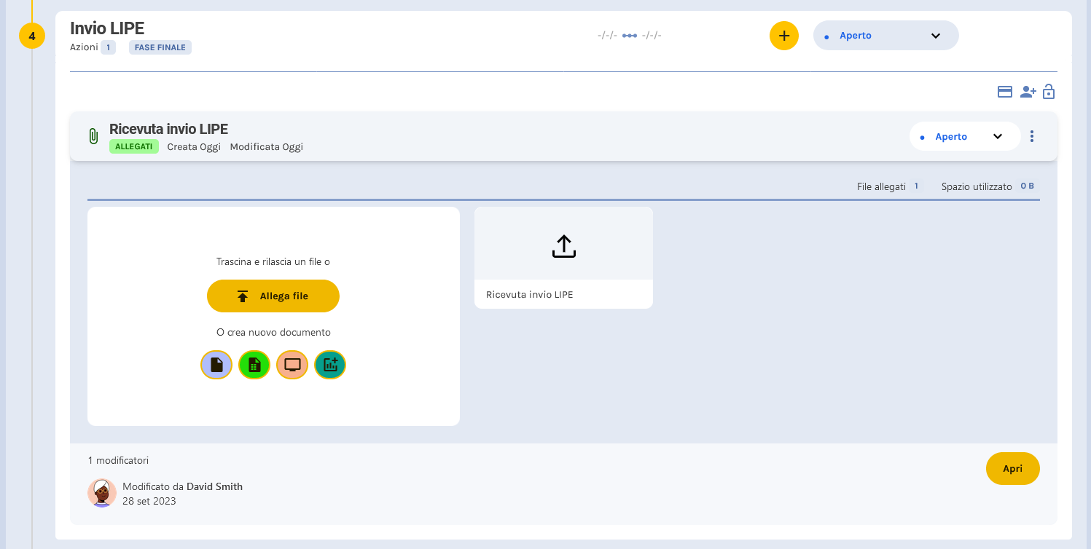Viewport: 1091px width, 549px height.
Task: Select the step 4 timeline marker
Action: [32, 36]
